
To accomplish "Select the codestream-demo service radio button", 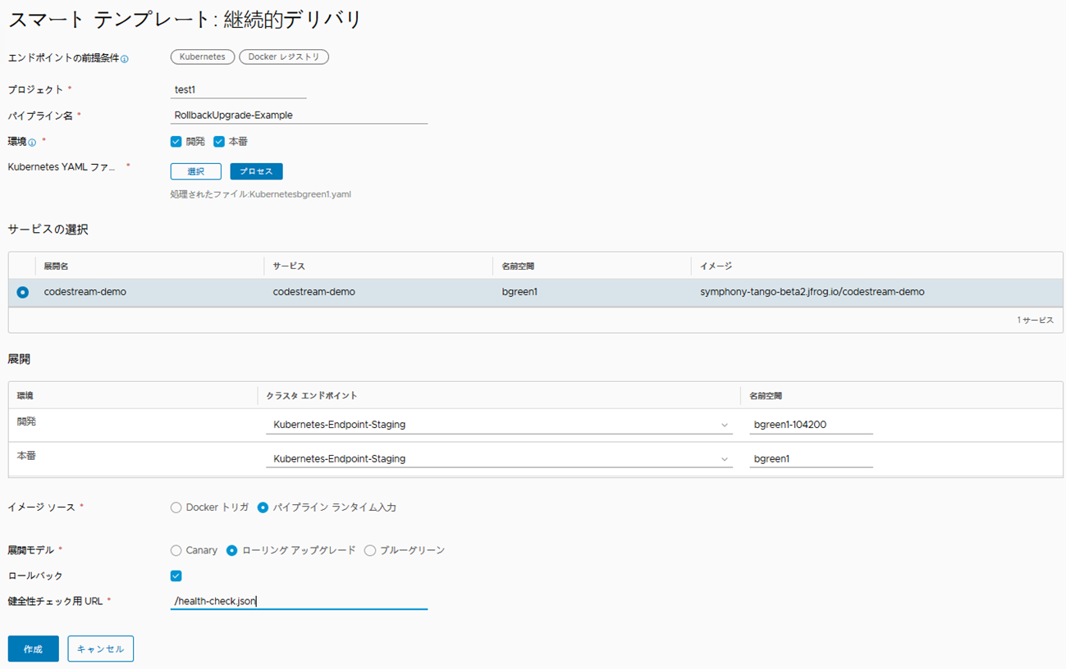I will point(22,292).
